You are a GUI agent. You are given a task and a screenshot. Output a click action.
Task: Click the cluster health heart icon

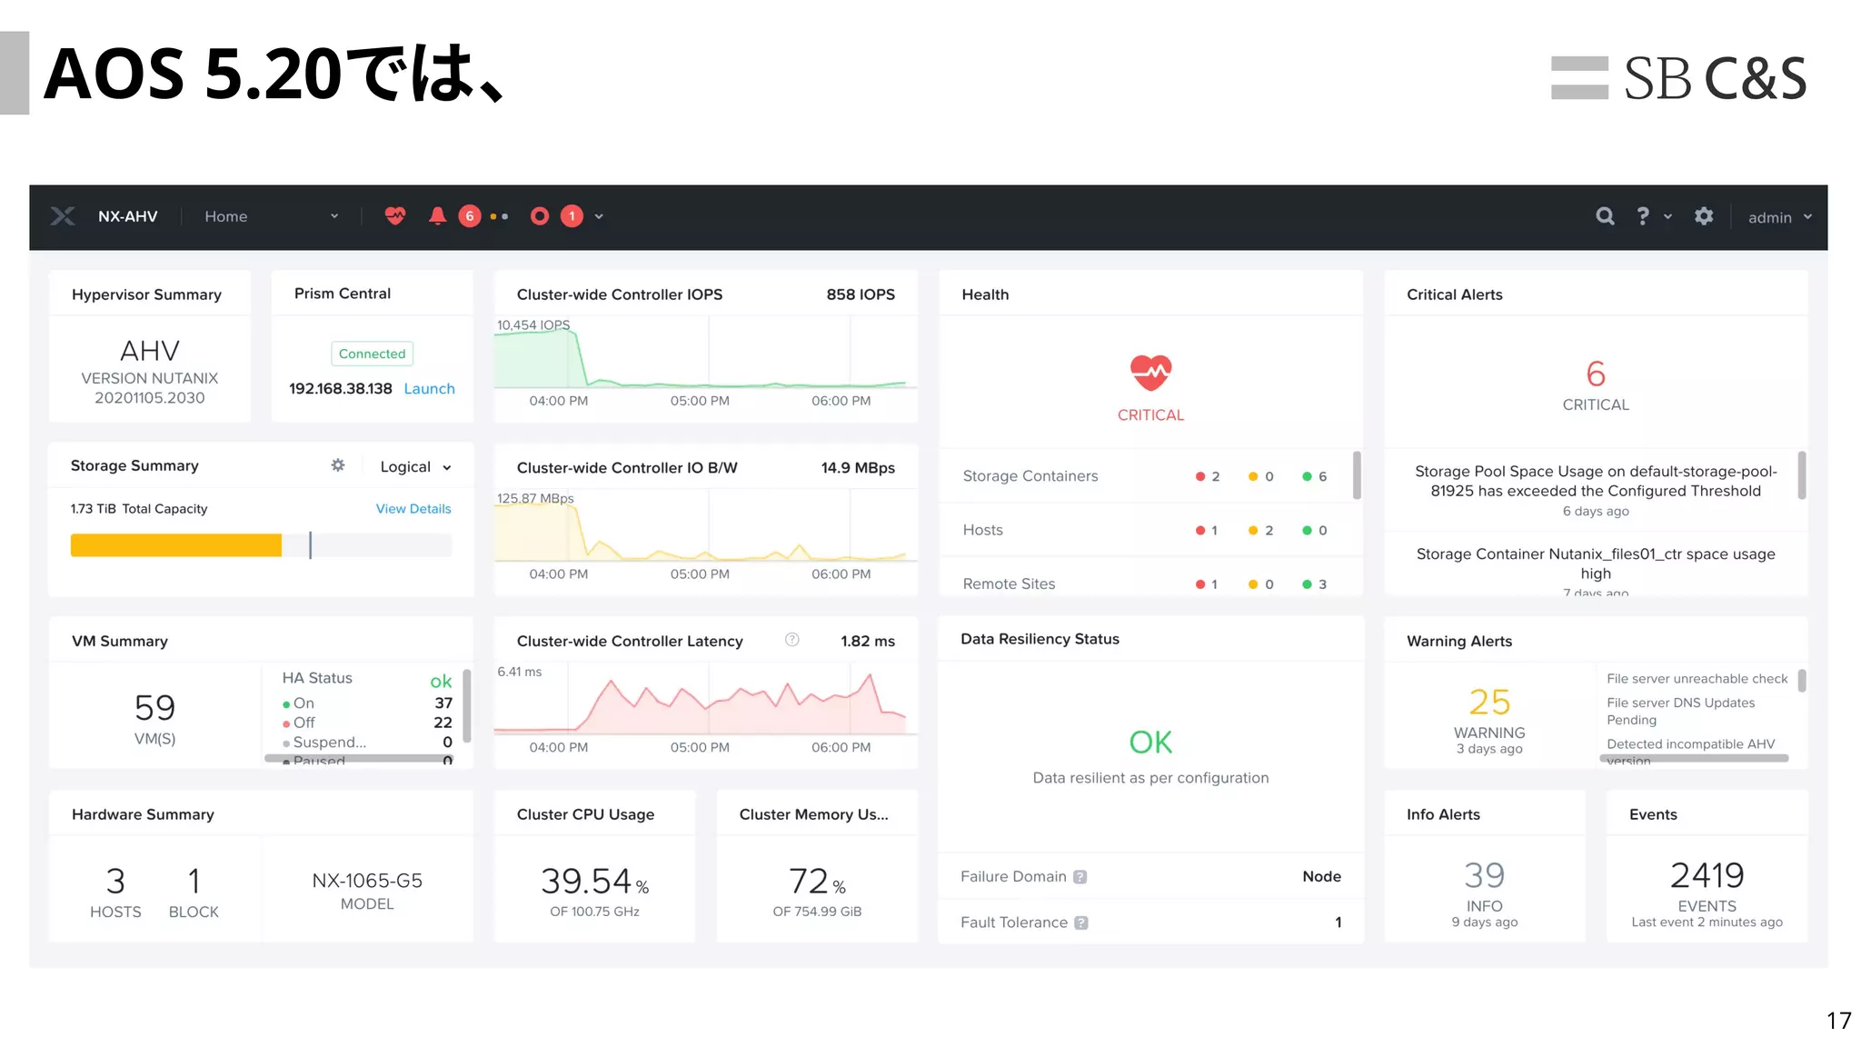[394, 216]
